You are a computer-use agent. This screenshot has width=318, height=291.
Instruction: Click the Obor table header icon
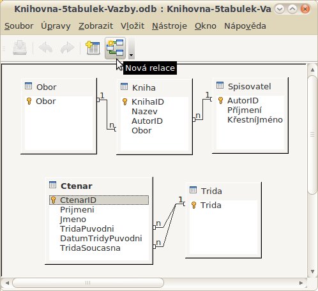click(28, 86)
